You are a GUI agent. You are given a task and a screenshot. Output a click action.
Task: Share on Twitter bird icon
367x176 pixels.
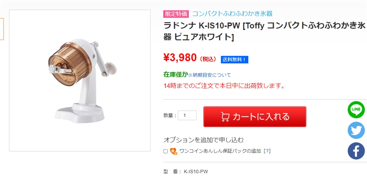pyautogui.click(x=356, y=130)
